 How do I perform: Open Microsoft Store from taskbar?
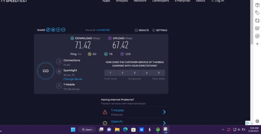[133, 130]
